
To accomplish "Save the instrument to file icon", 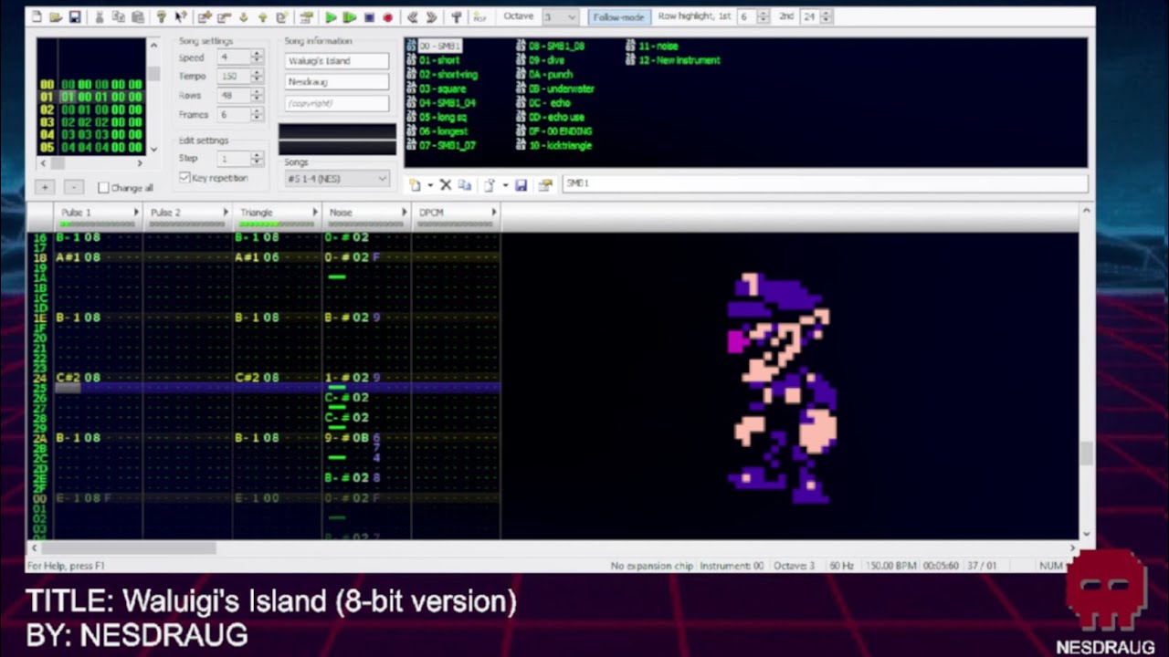I will [x=521, y=185].
